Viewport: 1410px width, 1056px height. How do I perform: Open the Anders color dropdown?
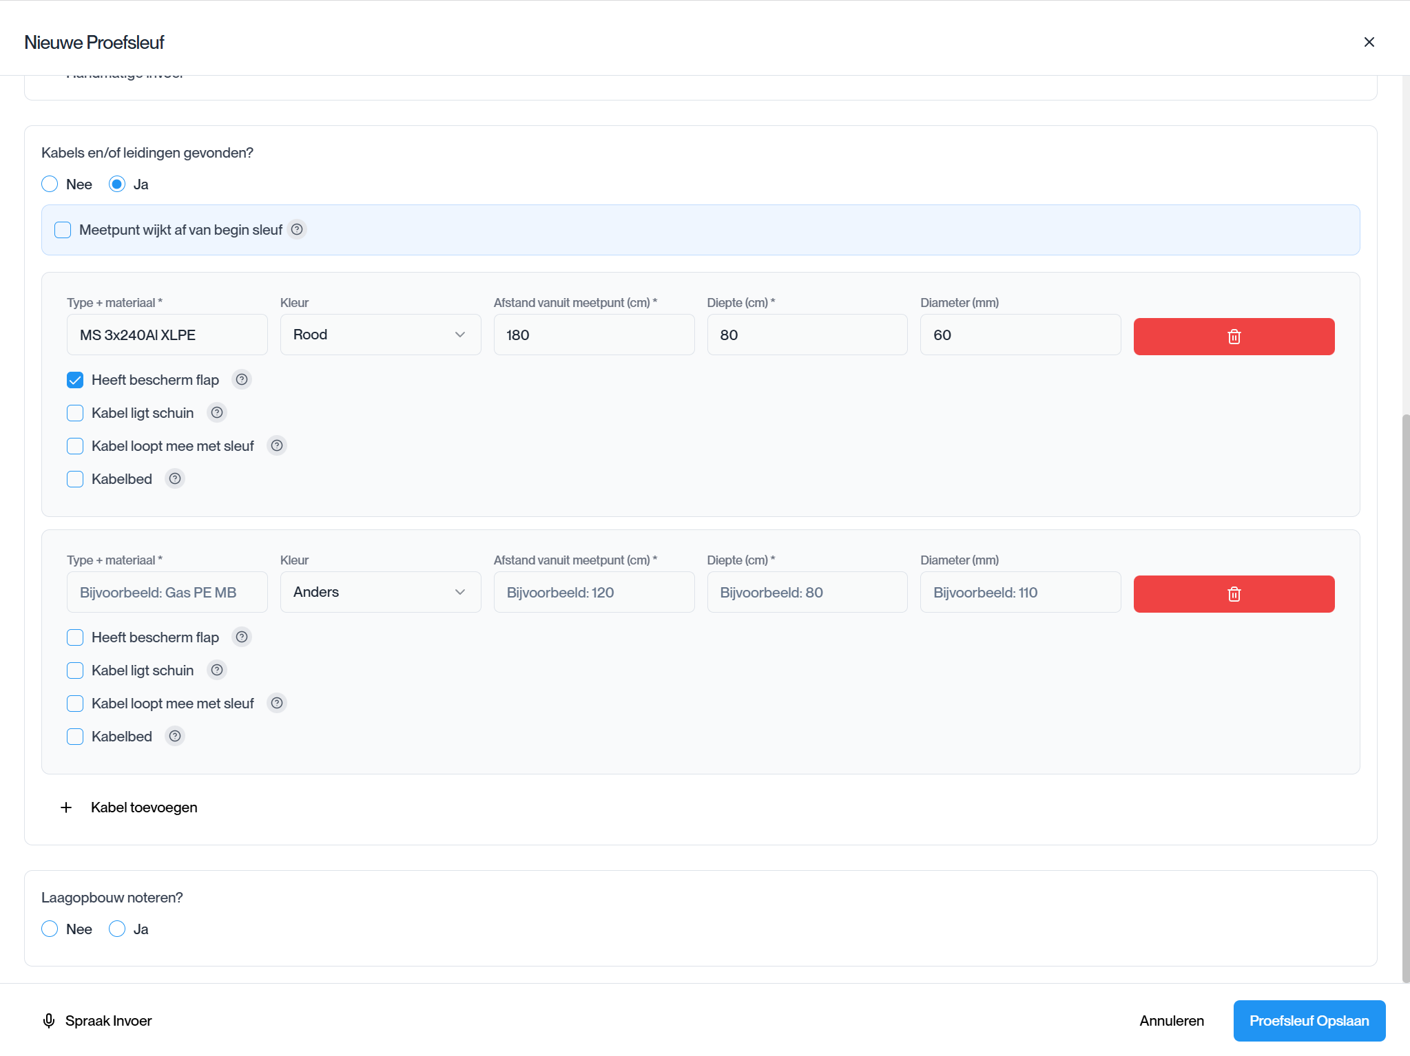(x=380, y=592)
